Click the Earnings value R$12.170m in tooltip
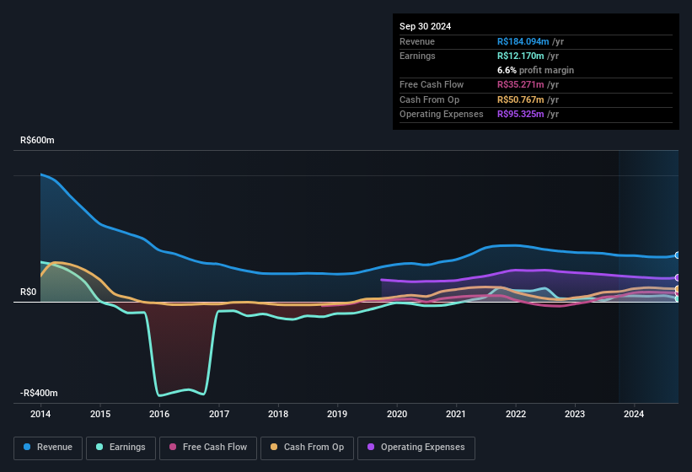This screenshot has height=472, width=692. pyautogui.click(x=520, y=56)
